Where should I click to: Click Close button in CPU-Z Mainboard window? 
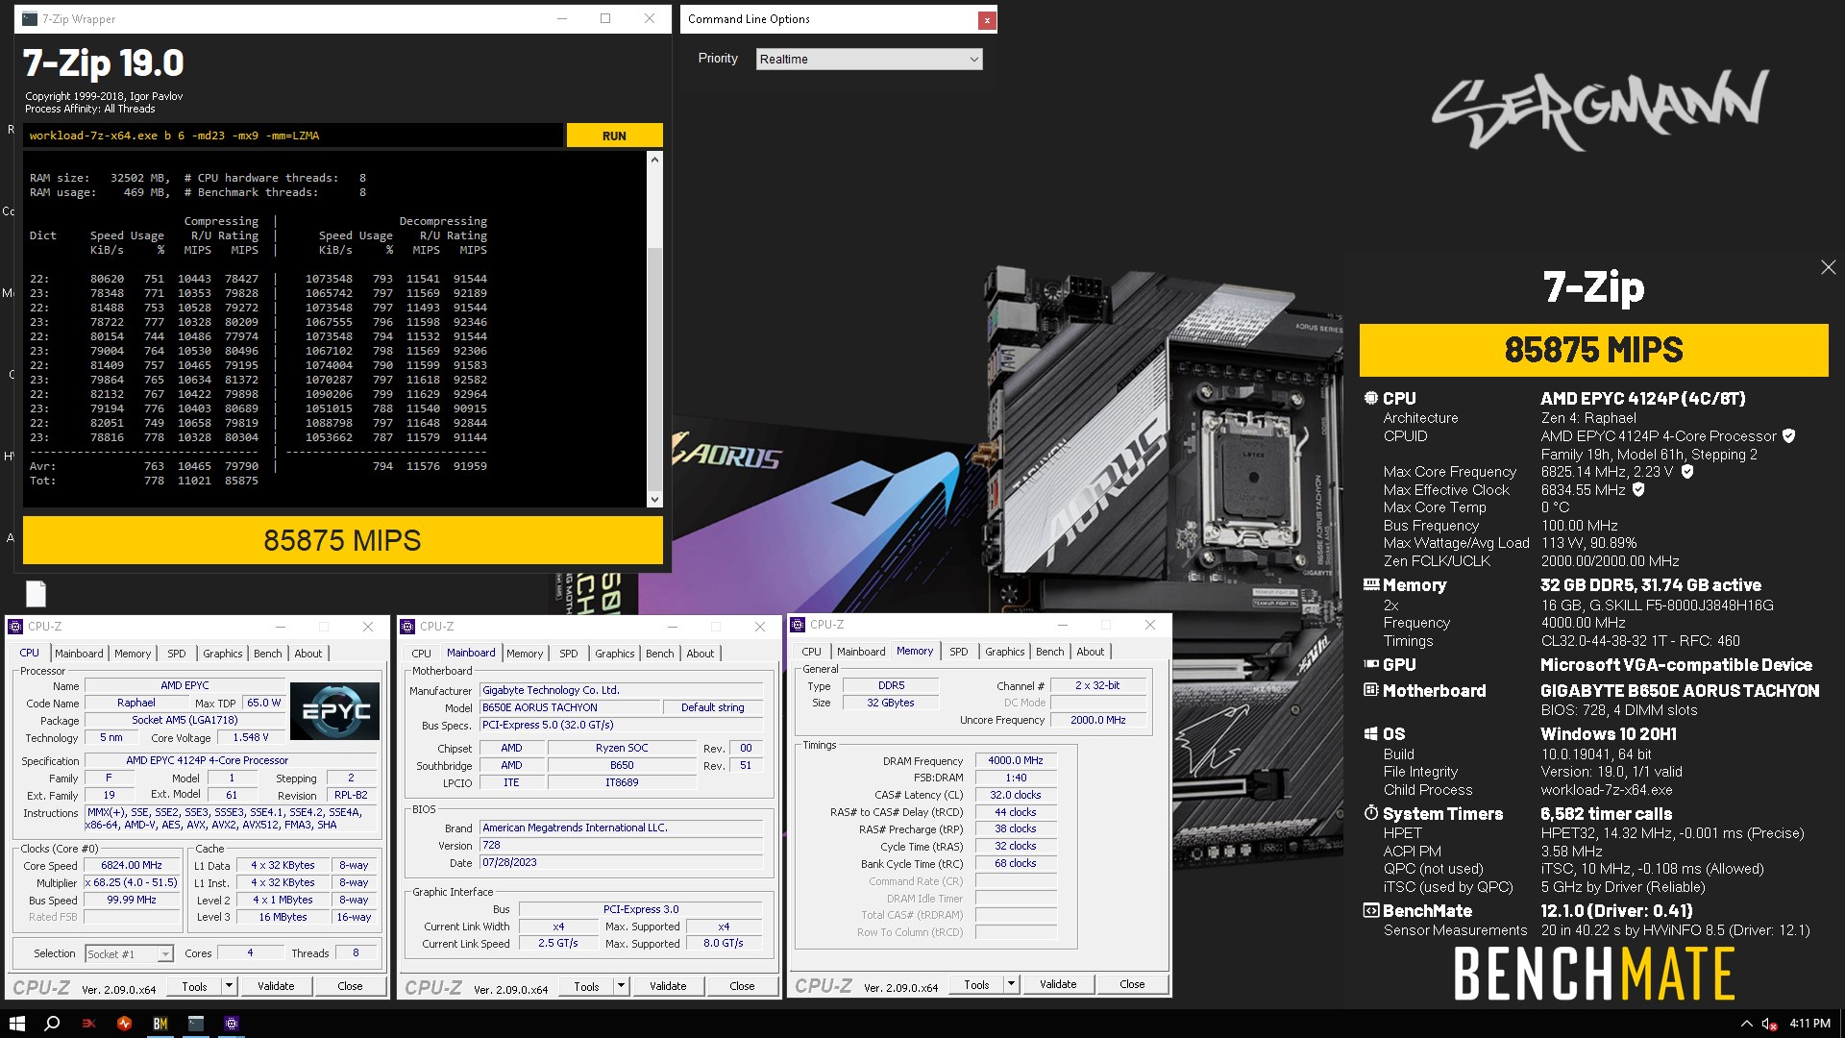(742, 986)
